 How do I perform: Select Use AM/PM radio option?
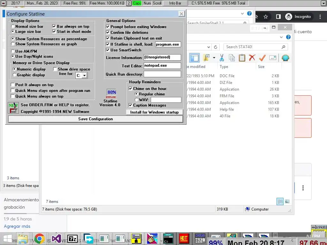(x=24, y=51)
